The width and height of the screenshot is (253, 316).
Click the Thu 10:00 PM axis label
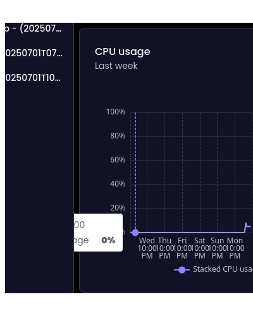pyautogui.click(x=164, y=248)
